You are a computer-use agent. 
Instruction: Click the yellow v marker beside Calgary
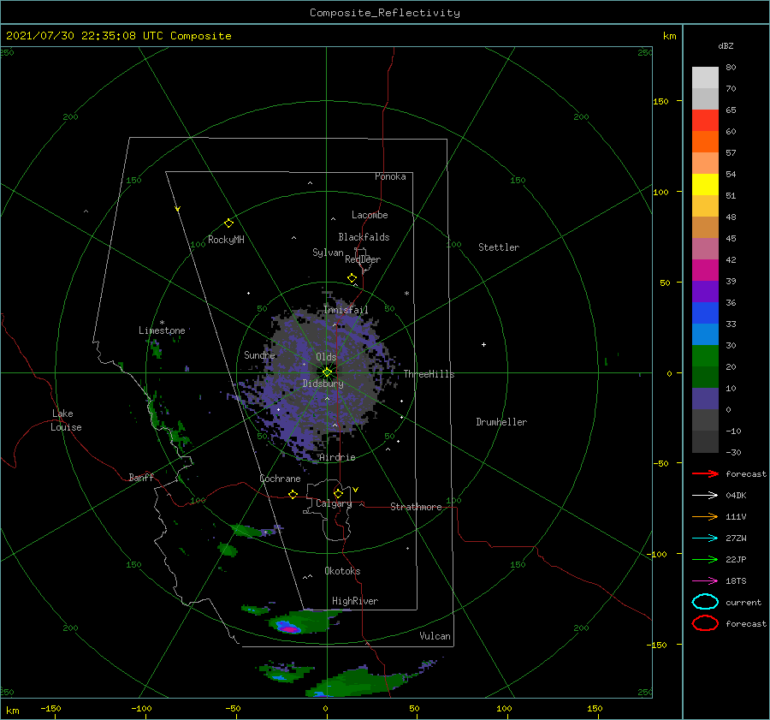pos(355,490)
